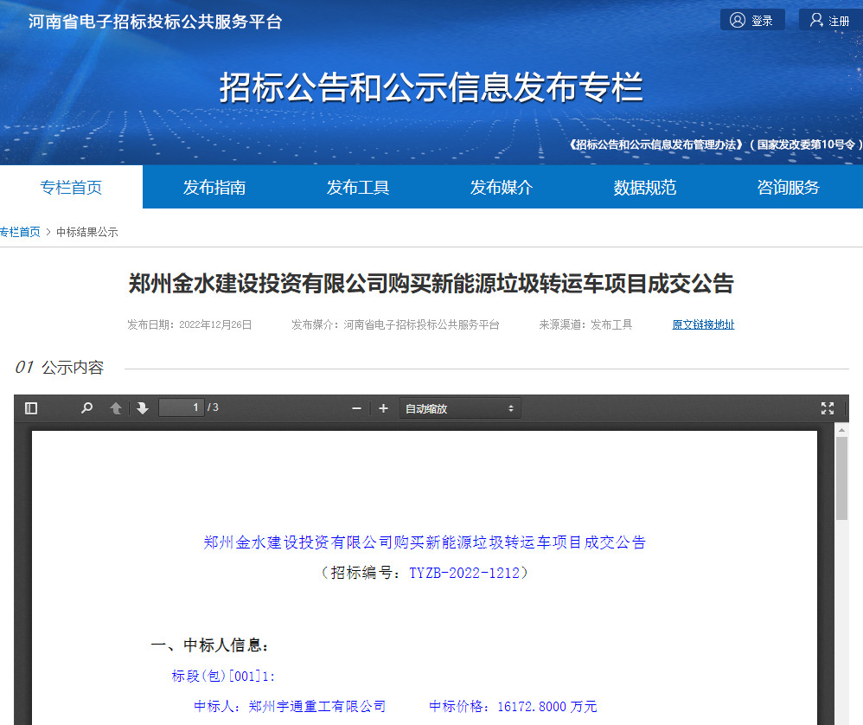Toggle the PDF viewer sidebar

31,408
